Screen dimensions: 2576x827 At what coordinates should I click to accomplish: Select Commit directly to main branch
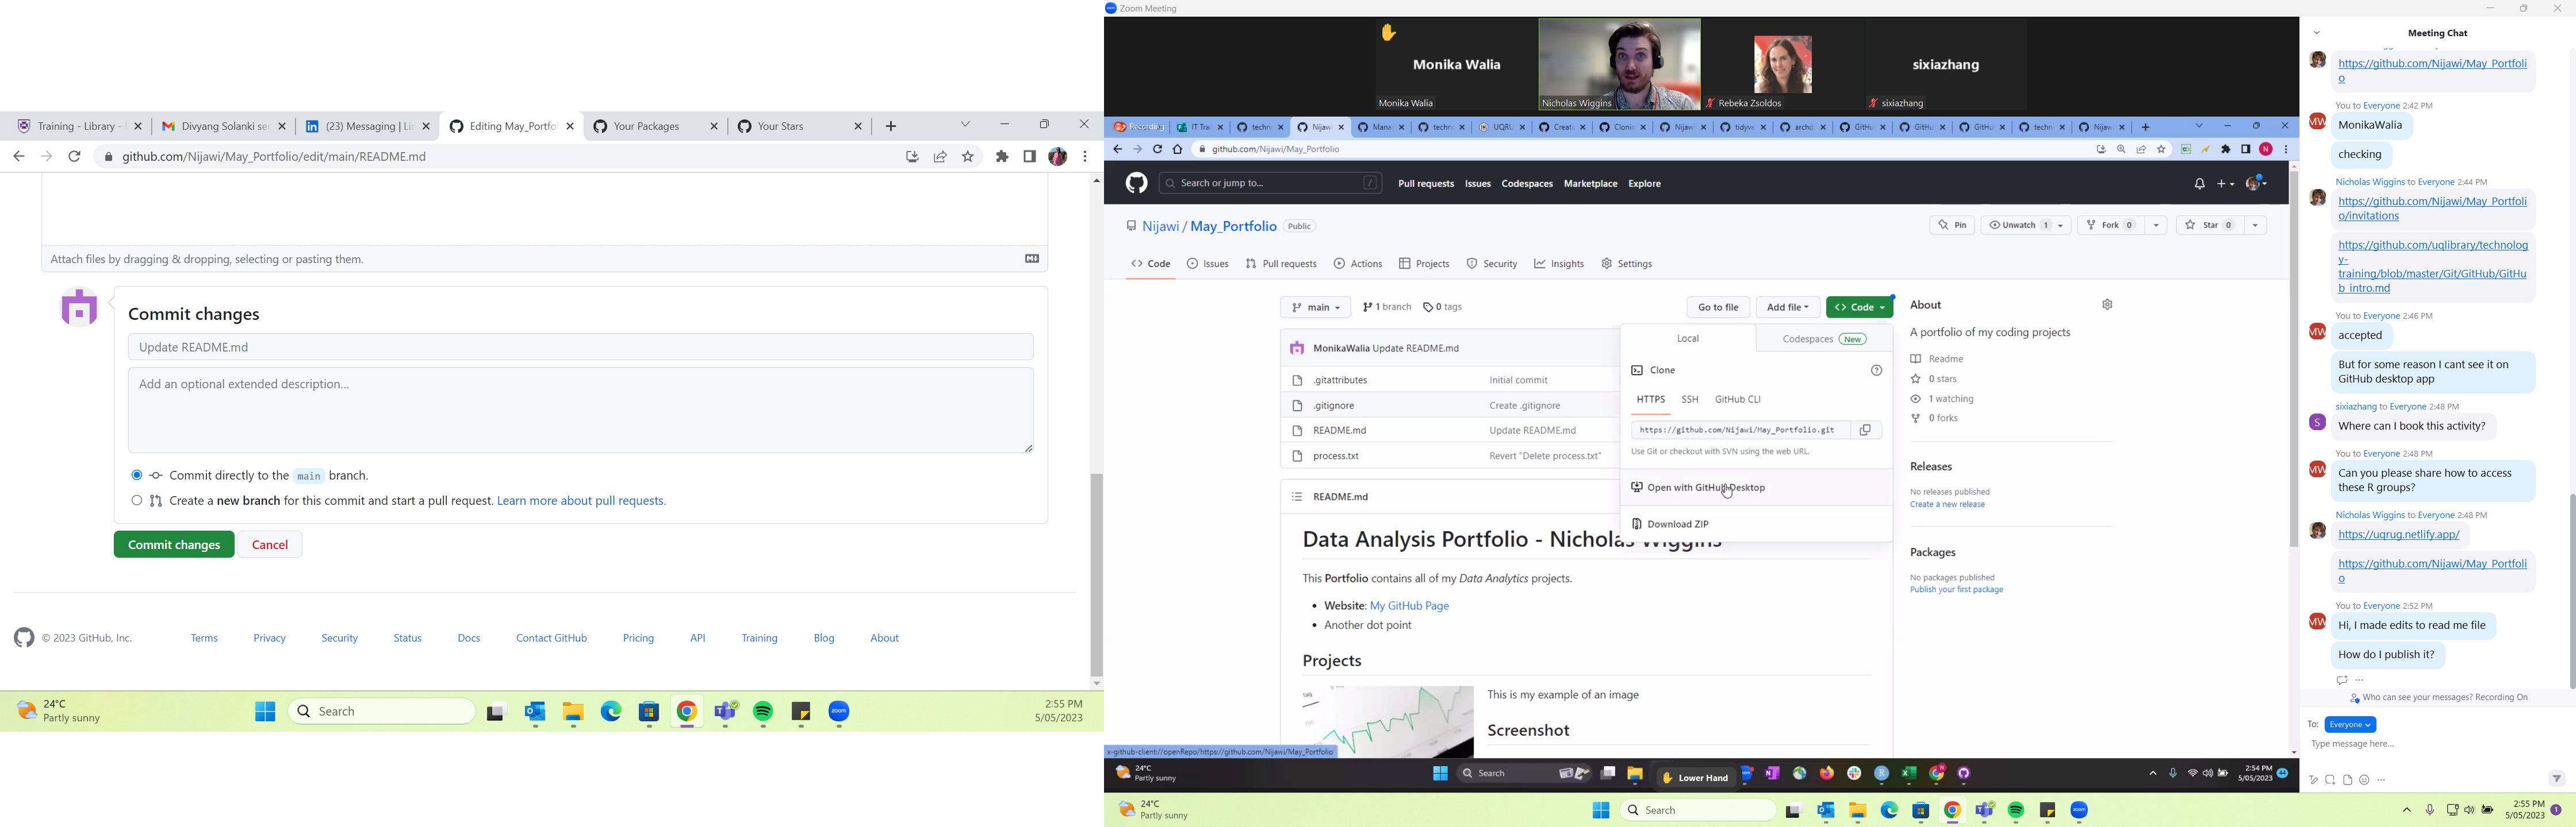pos(136,476)
